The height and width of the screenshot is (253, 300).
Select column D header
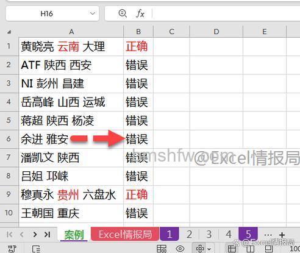click(x=216, y=32)
